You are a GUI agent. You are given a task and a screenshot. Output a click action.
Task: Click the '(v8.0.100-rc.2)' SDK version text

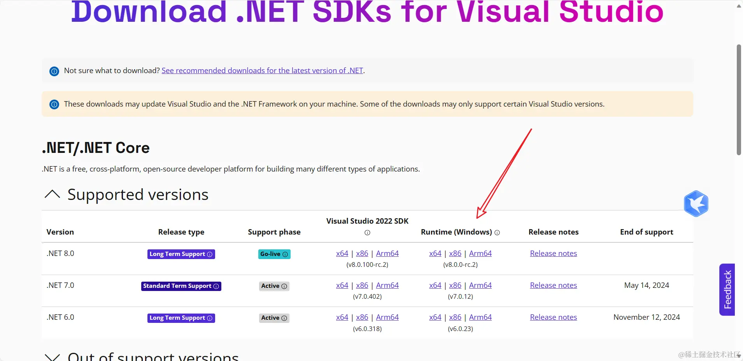click(x=367, y=265)
